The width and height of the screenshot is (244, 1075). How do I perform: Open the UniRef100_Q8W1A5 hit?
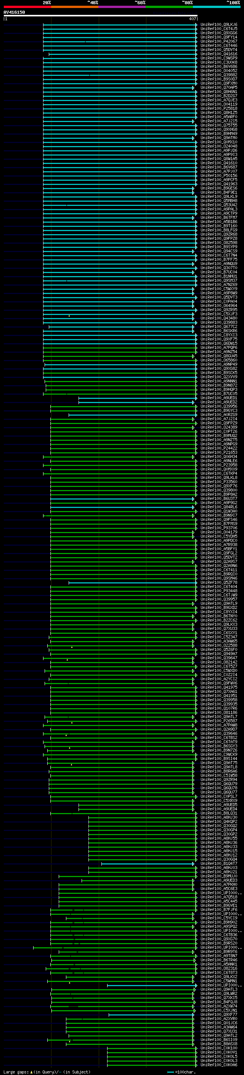point(218,159)
